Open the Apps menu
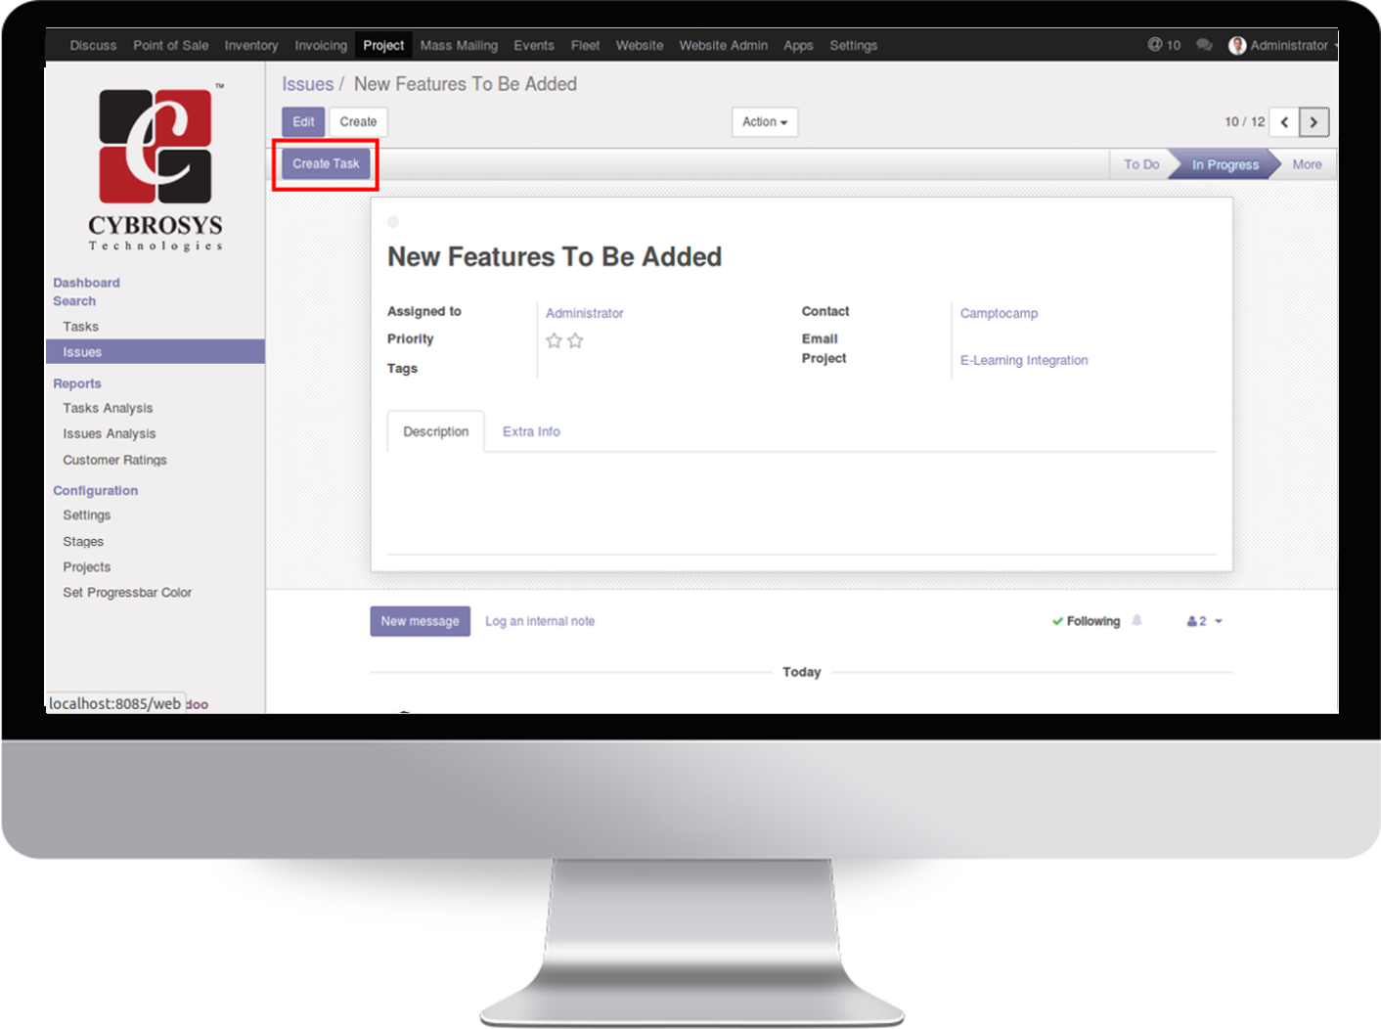The width and height of the screenshot is (1381, 1029). point(798,45)
